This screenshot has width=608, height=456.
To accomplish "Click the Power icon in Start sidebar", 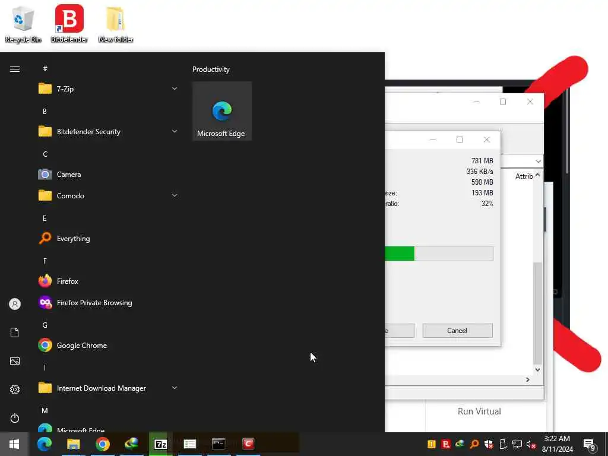I will [x=15, y=418].
